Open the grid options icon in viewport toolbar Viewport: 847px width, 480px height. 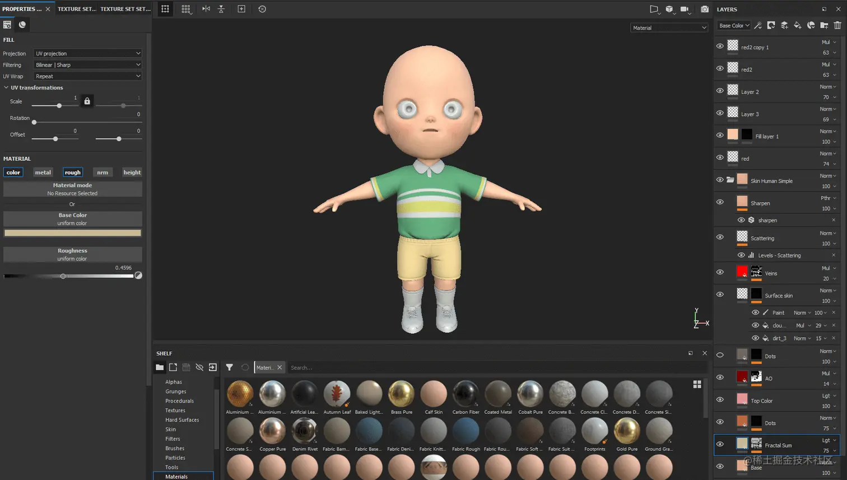tap(186, 9)
